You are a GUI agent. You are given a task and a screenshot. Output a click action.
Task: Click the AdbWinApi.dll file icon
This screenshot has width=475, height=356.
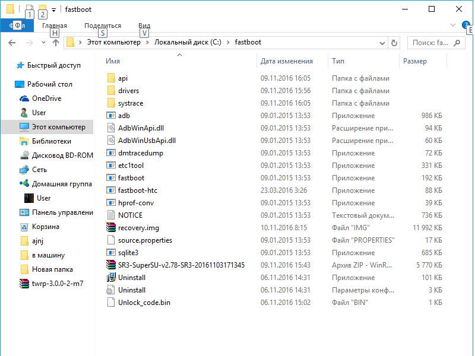pos(110,128)
